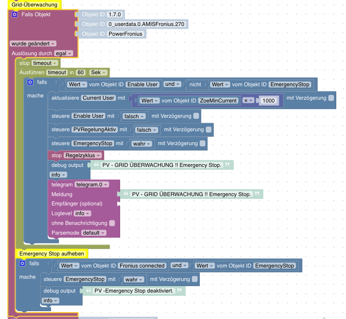Image resolution: width=346 pixels, height=319 pixels.
Task: Toggle 'mit Verzögerung' in Emergency Stop aufheben block
Action: (195, 279)
